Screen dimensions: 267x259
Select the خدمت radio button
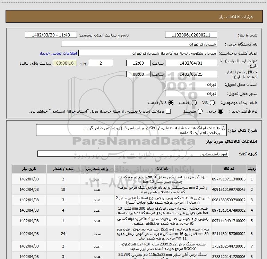pos(194,103)
